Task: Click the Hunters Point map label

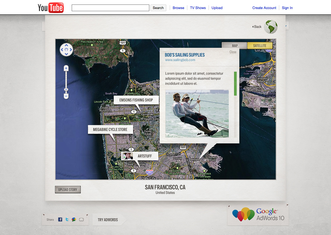Action: point(213,159)
